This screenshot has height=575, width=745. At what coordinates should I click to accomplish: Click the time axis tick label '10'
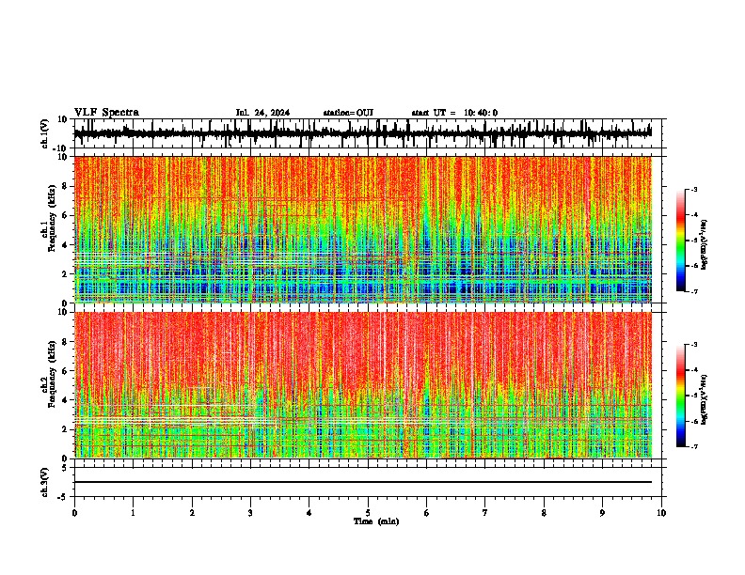point(661,513)
